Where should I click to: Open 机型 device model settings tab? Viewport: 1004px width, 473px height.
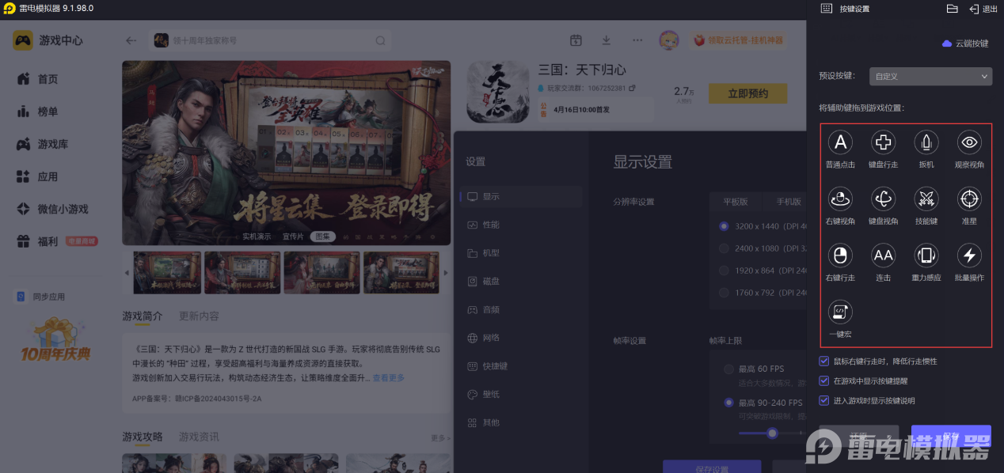(521, 253)
